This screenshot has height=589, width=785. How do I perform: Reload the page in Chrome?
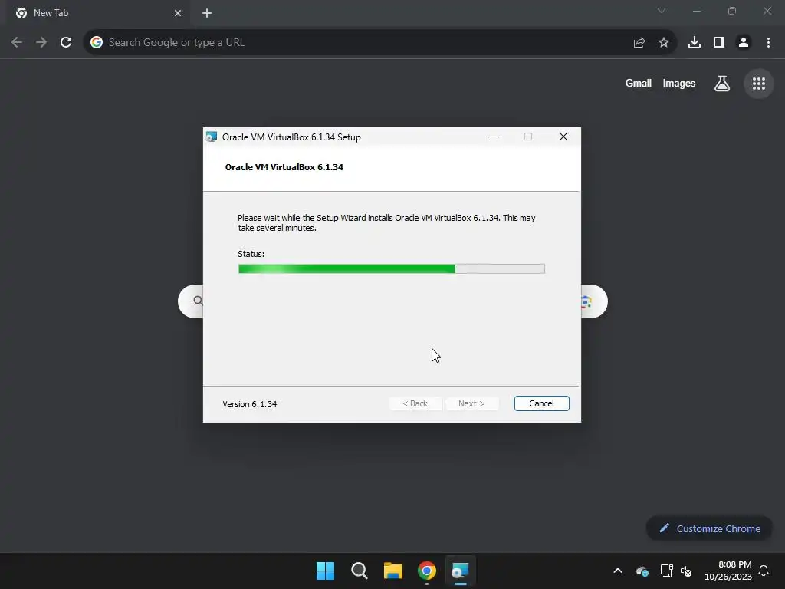[x=66, y=43]
